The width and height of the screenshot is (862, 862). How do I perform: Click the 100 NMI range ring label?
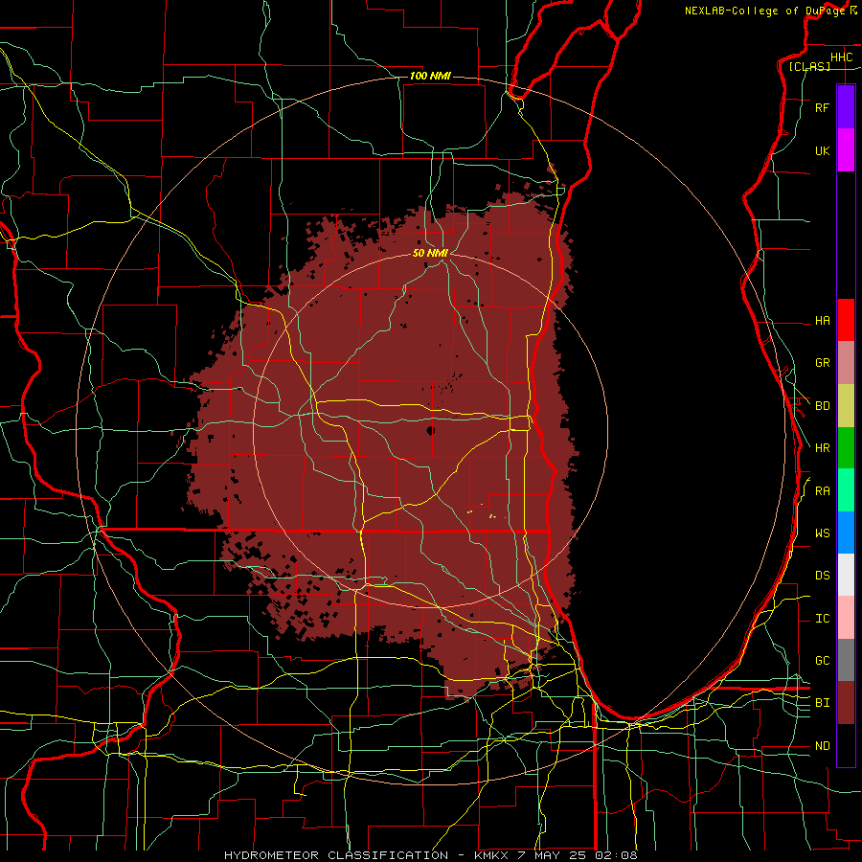point(430,76)
